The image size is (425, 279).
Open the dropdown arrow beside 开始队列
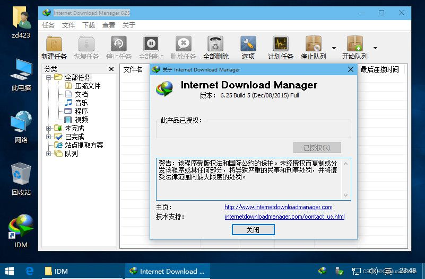click(x=375, y=48)
